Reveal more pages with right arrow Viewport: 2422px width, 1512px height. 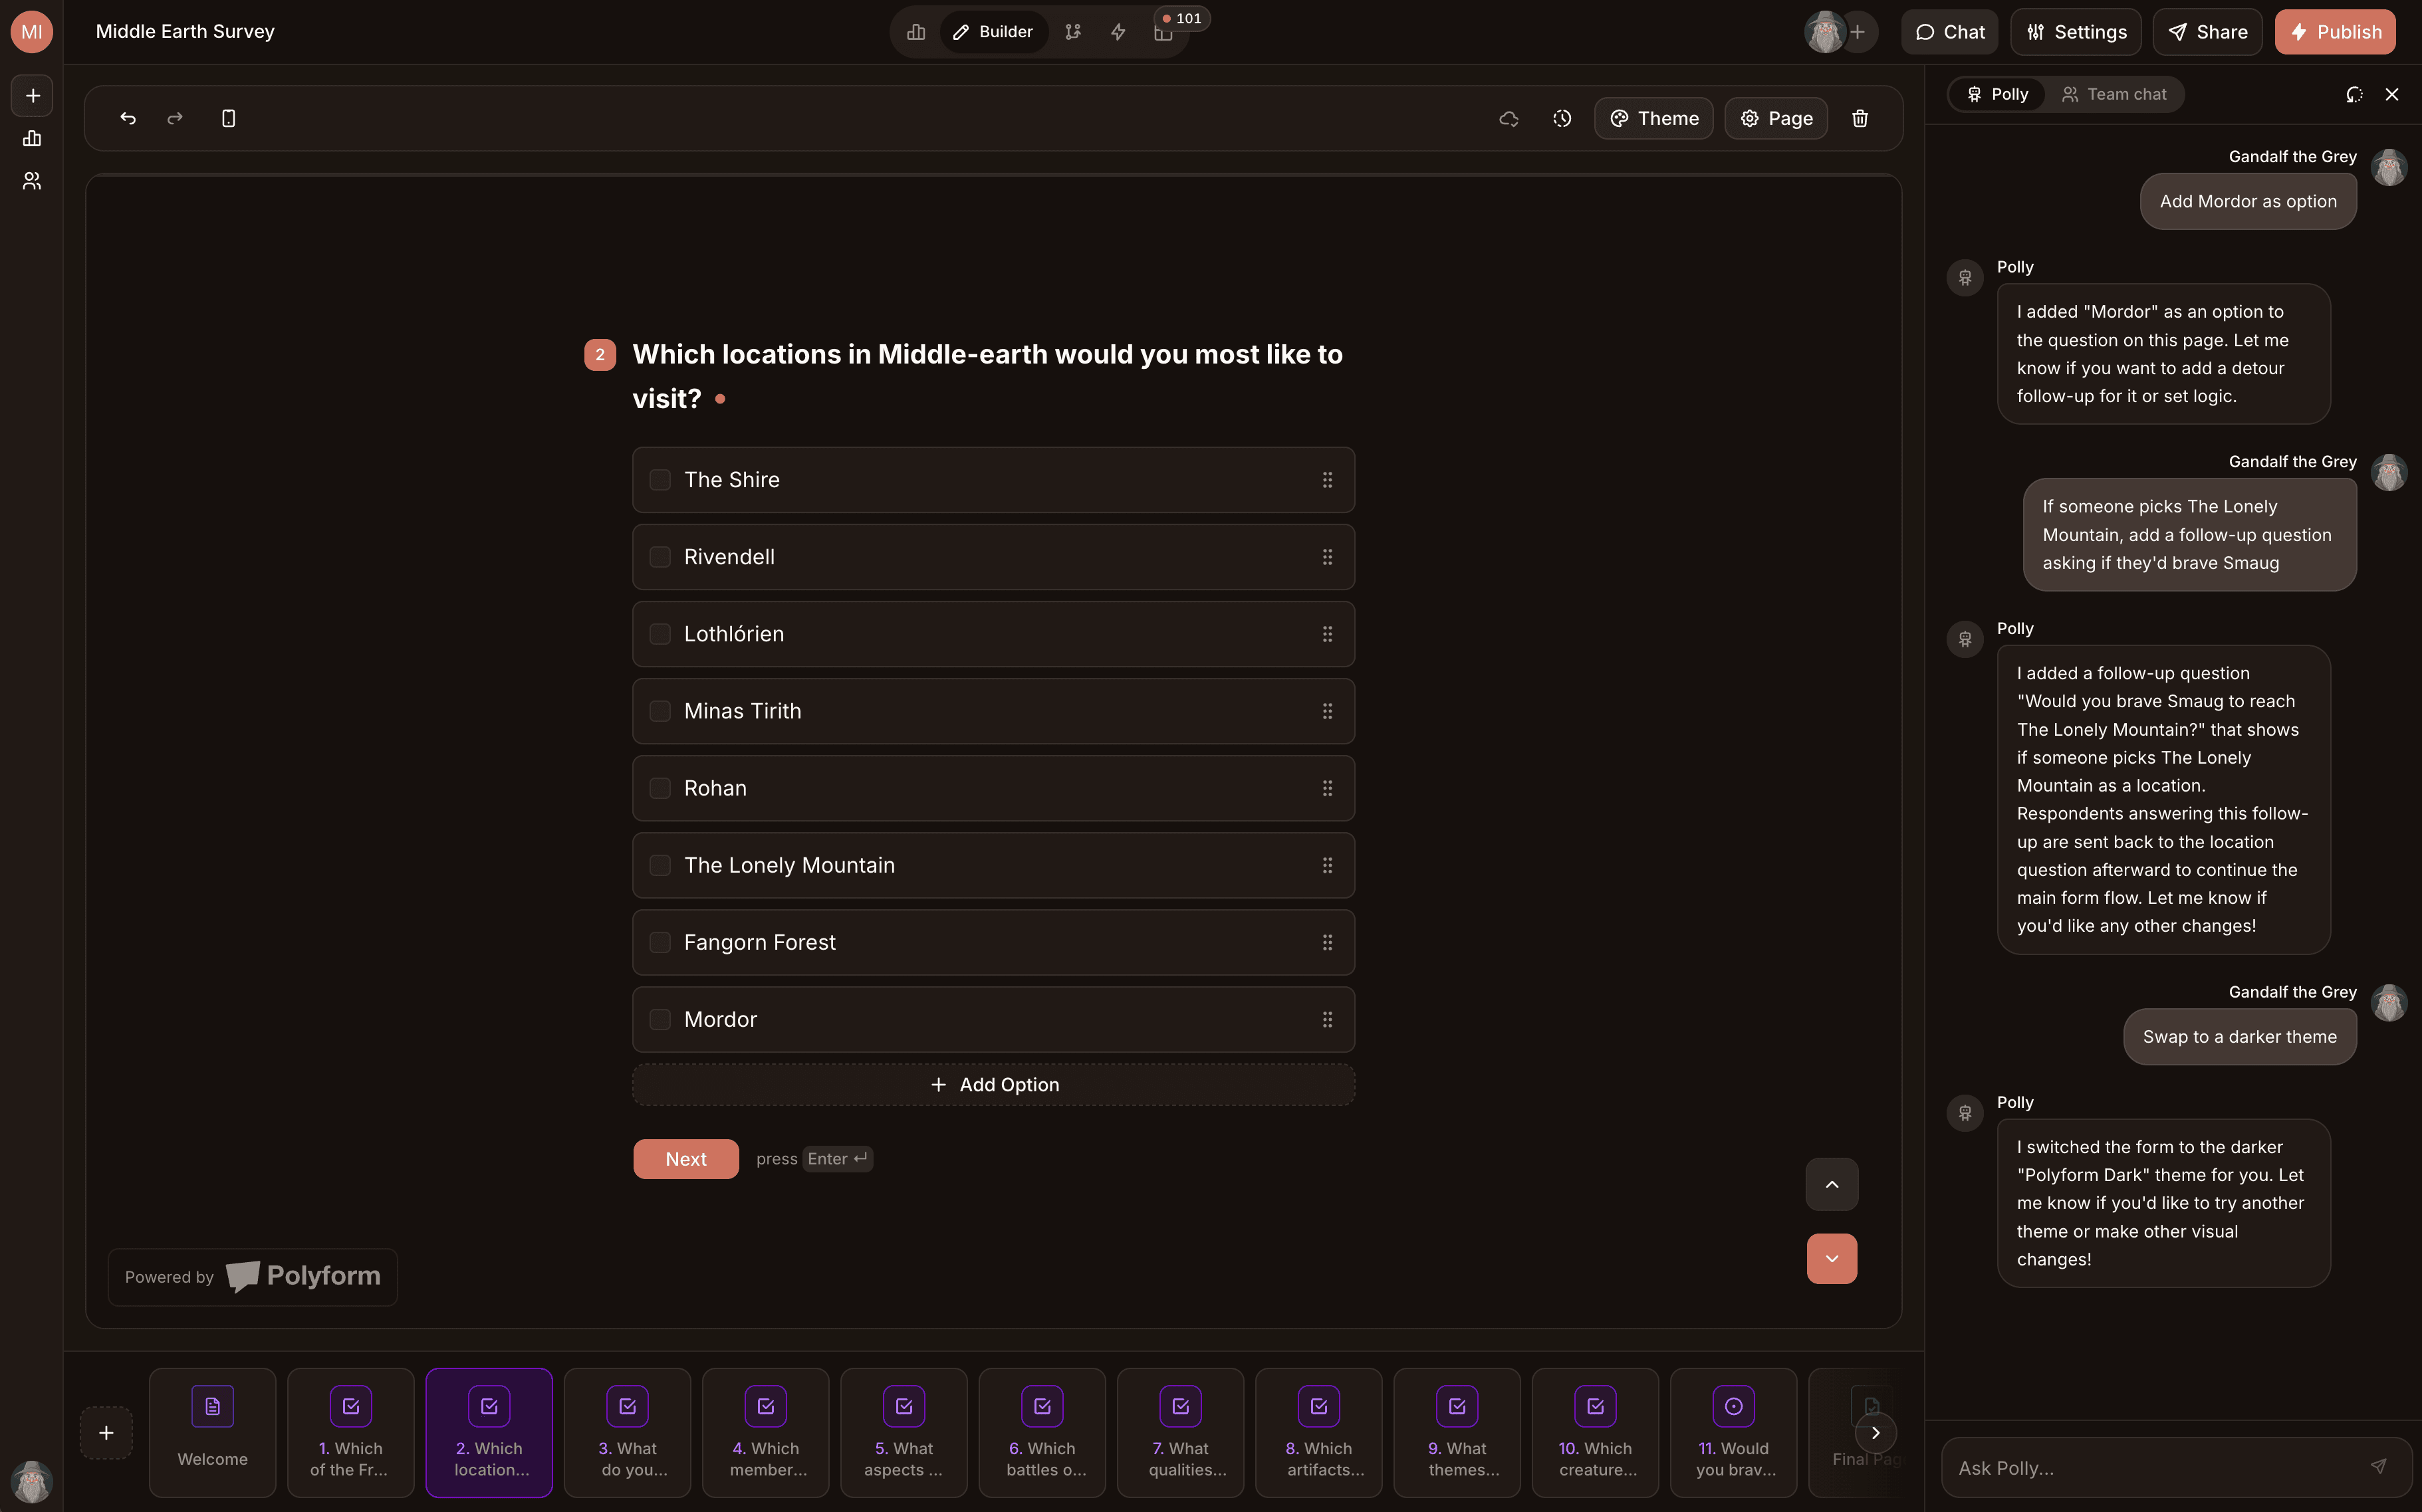tap(1874, 1432)
